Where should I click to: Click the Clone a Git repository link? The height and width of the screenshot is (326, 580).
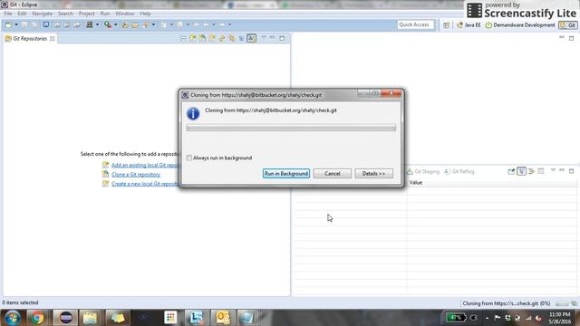pyautogui.click(x=136, y=175)
